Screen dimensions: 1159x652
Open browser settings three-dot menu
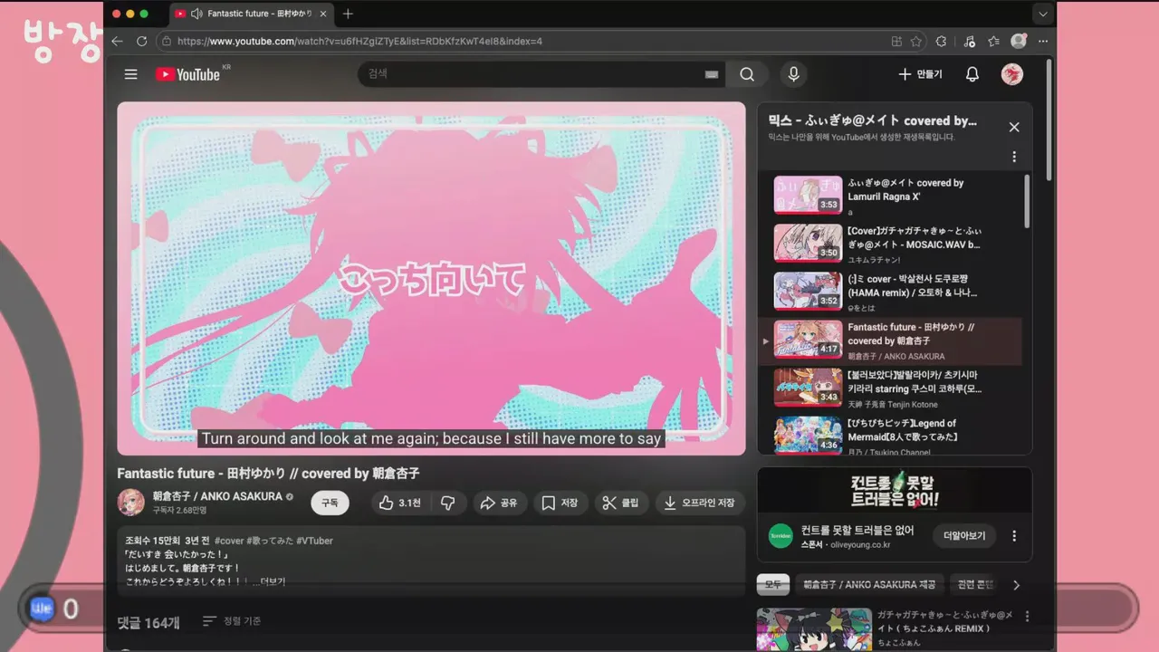click(1043, 41)
